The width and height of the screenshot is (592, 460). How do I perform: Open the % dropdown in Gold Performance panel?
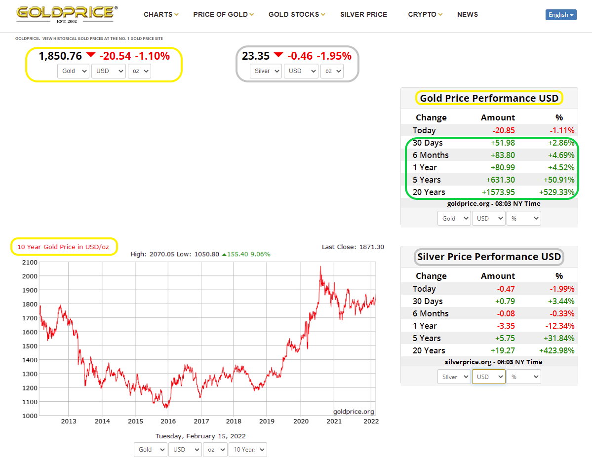click(523, 218)
